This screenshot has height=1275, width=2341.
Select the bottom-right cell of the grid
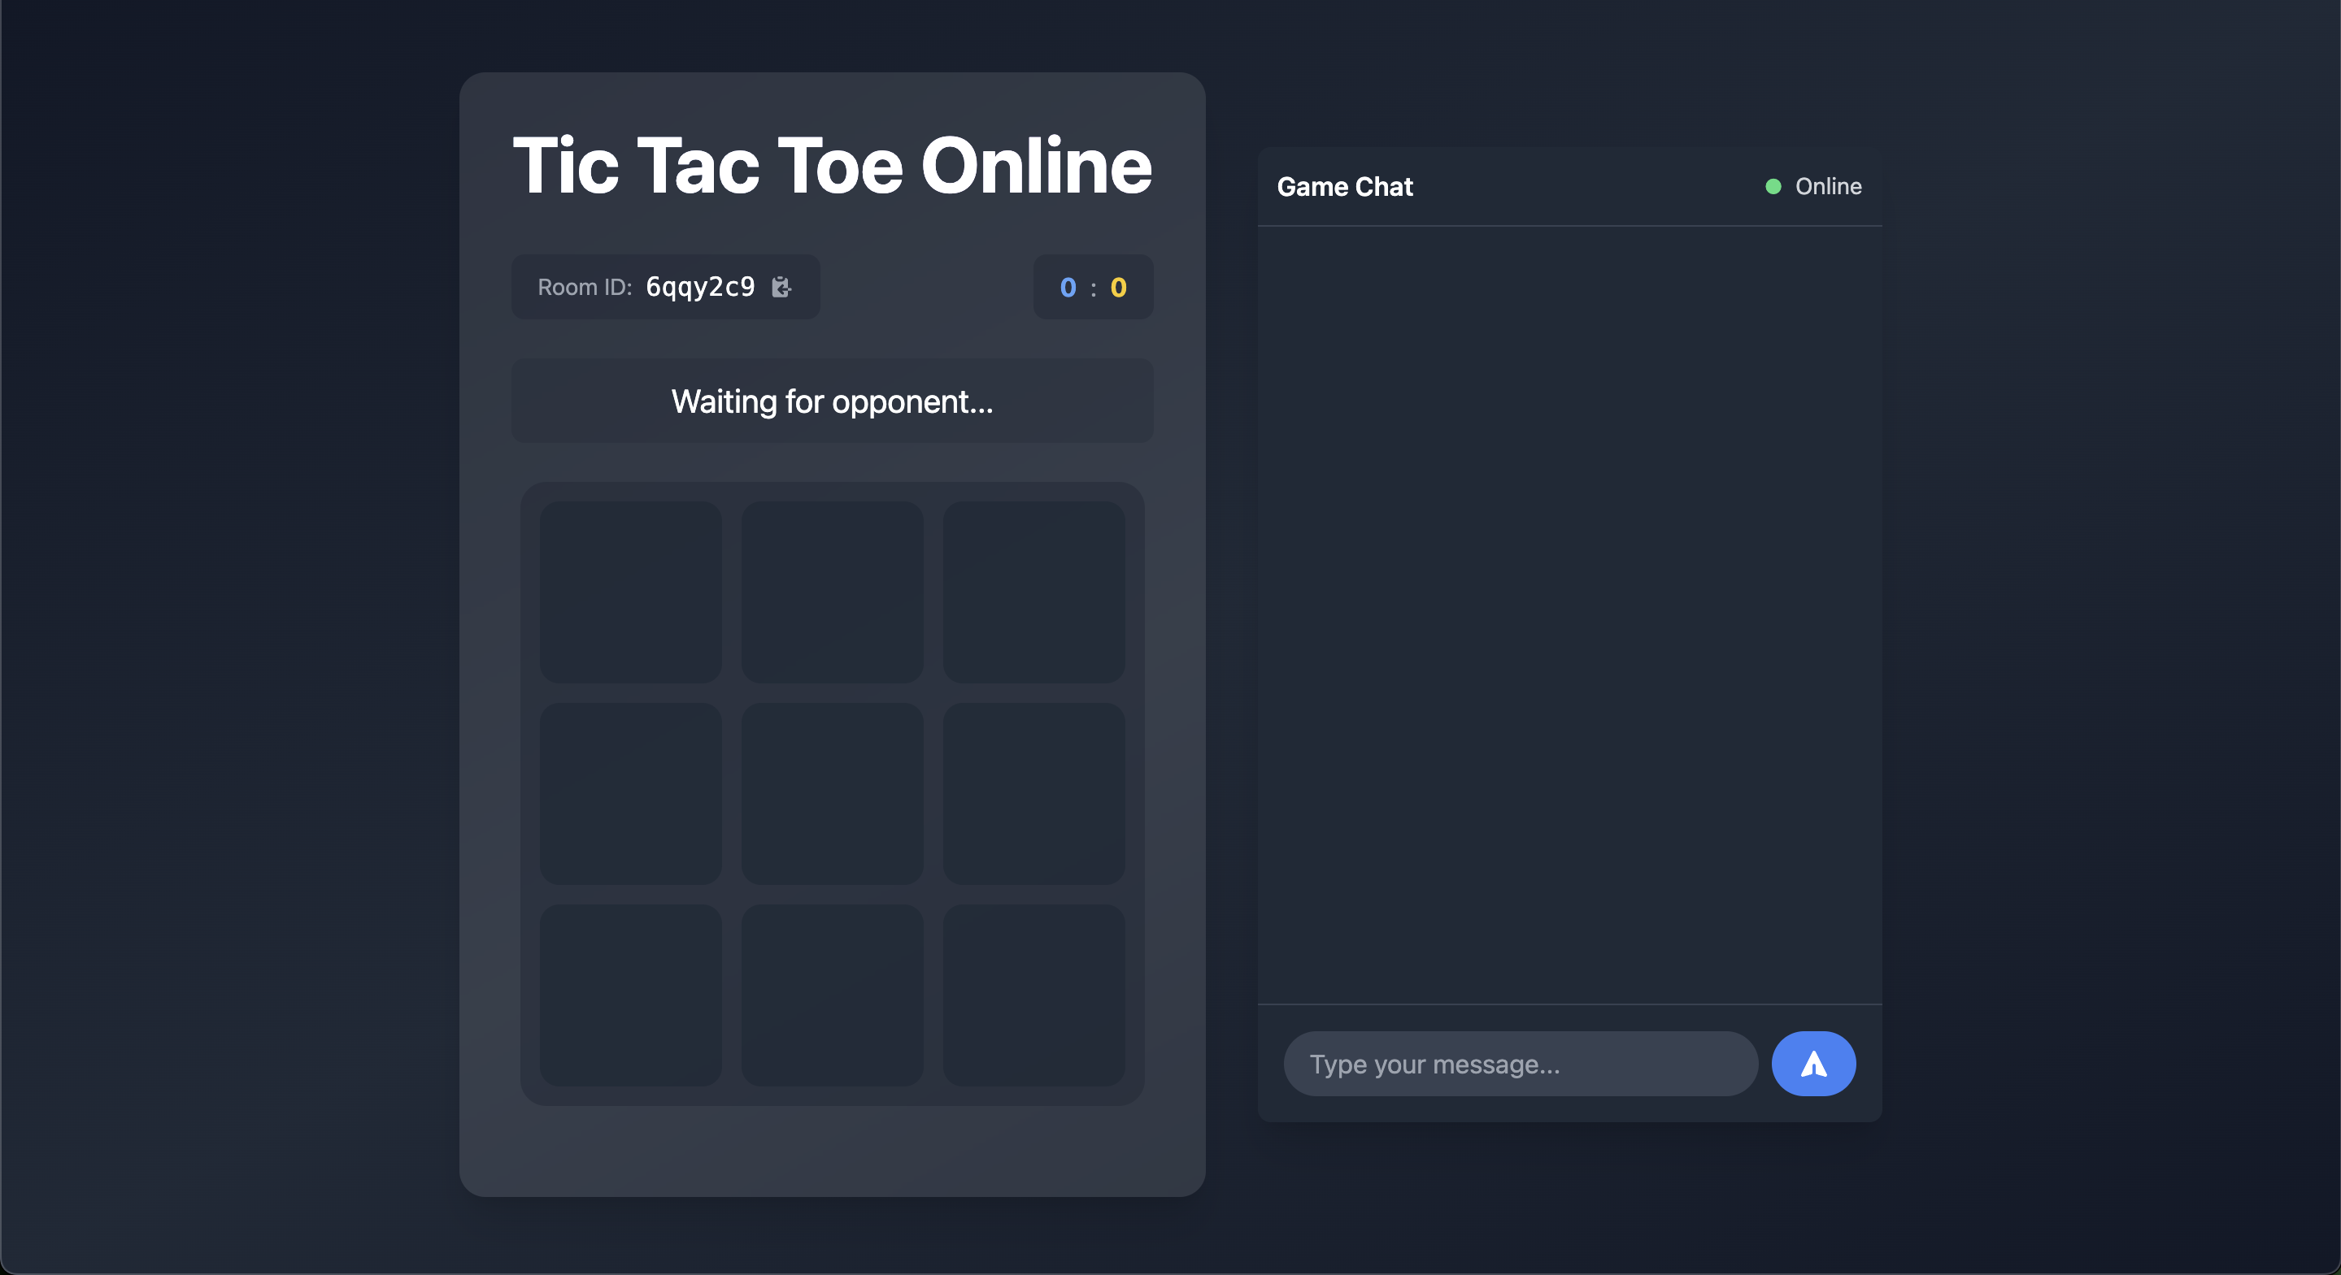point(1033,997)
